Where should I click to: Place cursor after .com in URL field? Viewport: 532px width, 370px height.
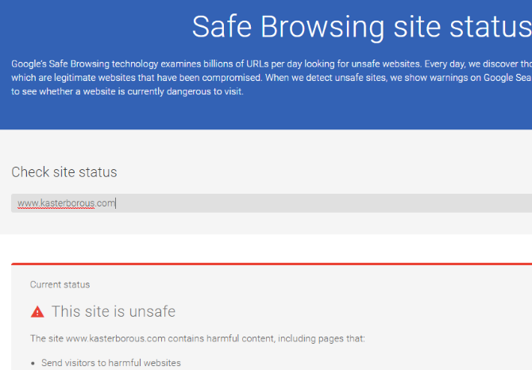(x=116, y=203)
